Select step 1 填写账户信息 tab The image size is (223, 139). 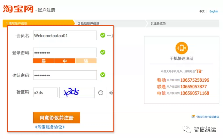coord(38,23)
